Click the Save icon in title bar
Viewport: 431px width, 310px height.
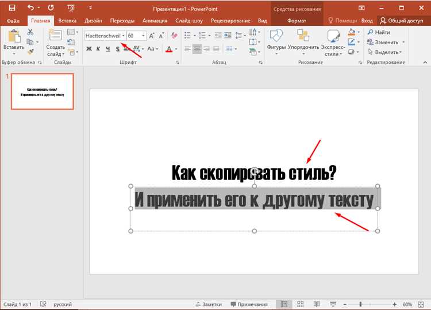(12, 7)
